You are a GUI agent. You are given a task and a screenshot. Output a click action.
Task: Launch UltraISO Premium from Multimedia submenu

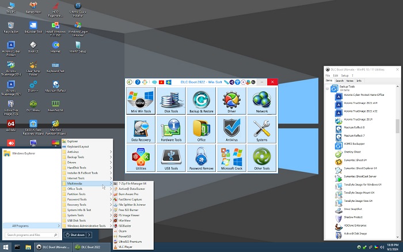point(133,242)
